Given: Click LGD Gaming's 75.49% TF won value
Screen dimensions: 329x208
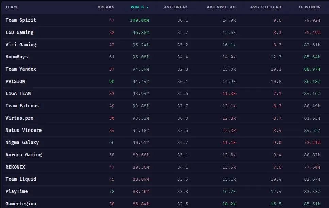Looking at the screenshot, I should (x=312, y=33).
